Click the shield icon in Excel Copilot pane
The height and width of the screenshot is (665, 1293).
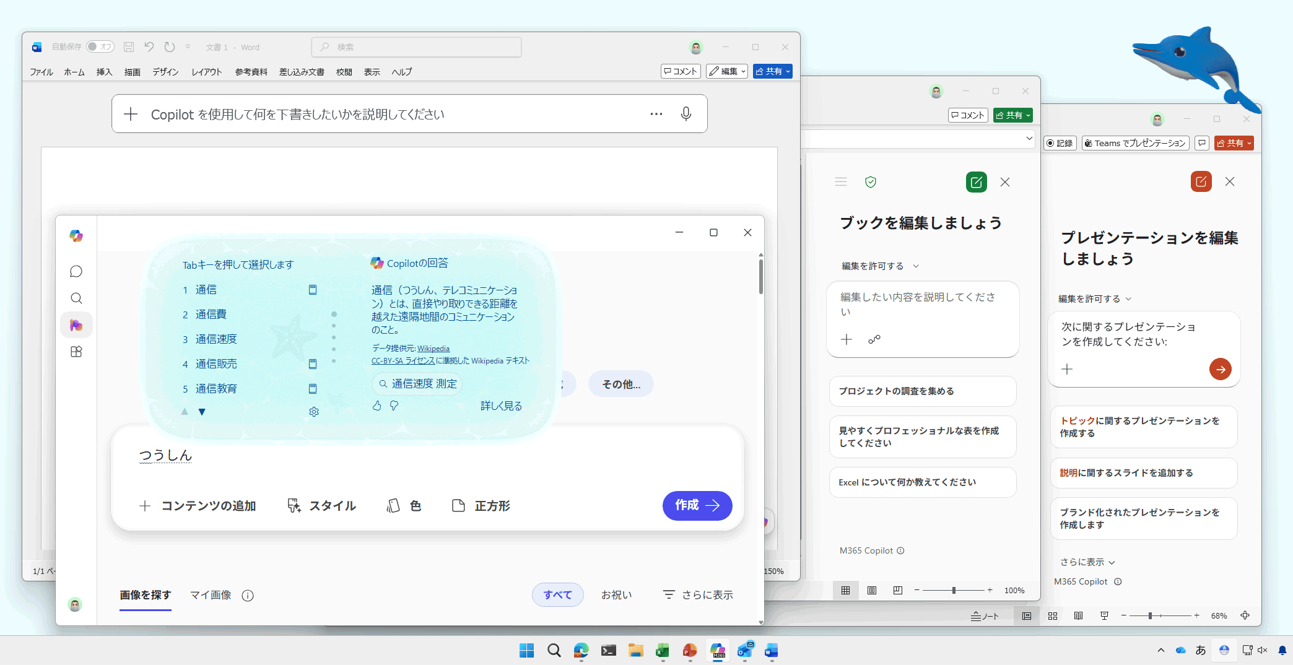click(x=871, y=182)
